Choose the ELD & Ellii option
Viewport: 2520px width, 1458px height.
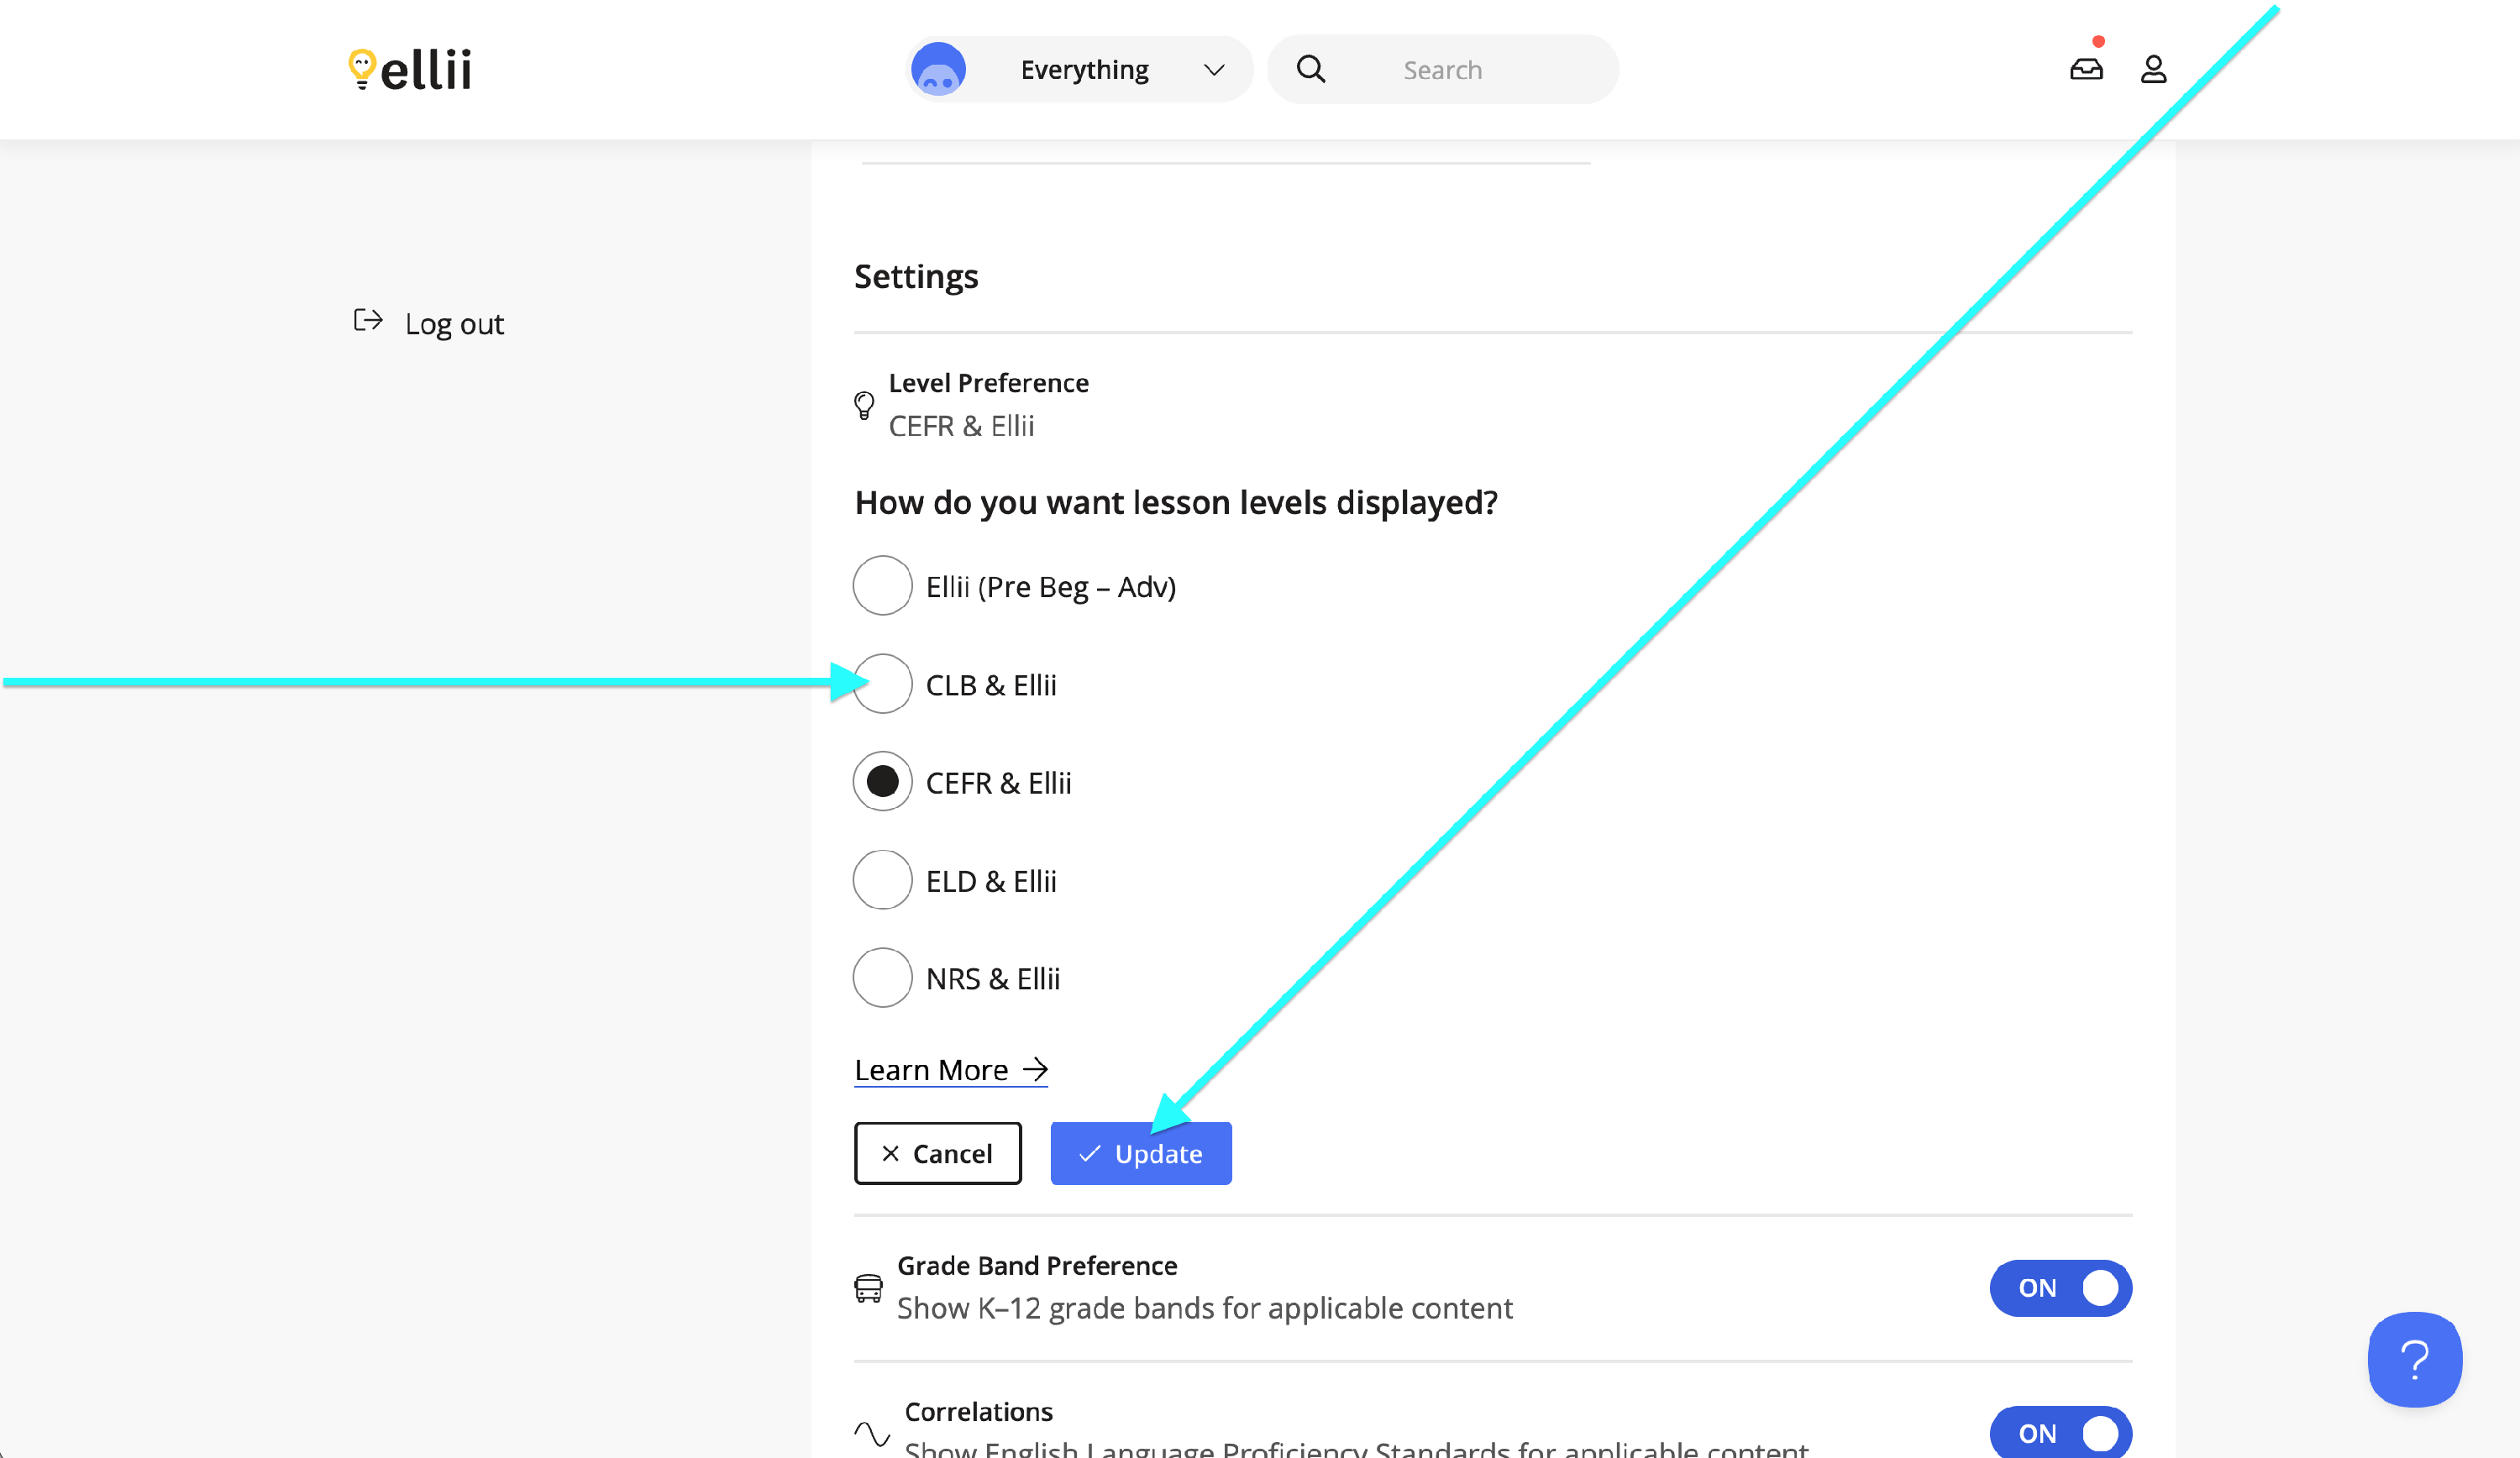tap(882, 880)
